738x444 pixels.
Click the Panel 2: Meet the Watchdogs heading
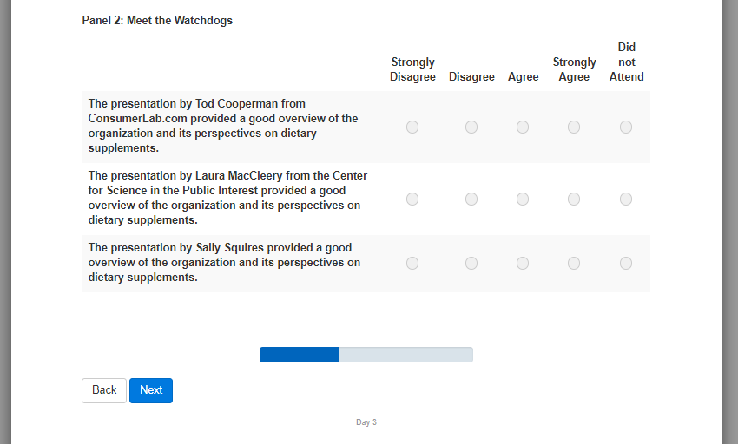(157, 20)
